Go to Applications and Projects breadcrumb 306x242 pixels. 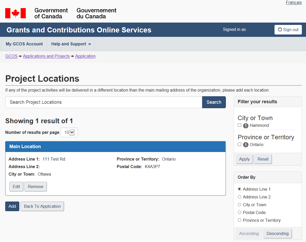pos(46,56)
